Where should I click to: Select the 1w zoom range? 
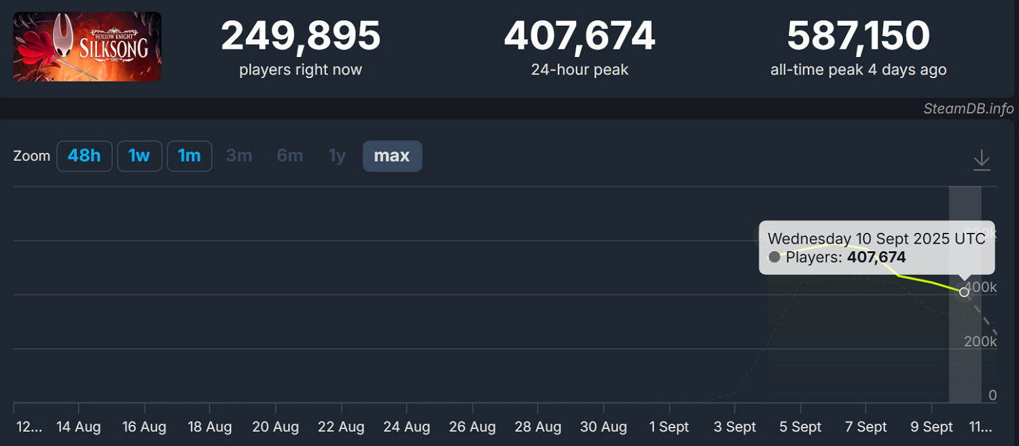click(x=139, y=156)
